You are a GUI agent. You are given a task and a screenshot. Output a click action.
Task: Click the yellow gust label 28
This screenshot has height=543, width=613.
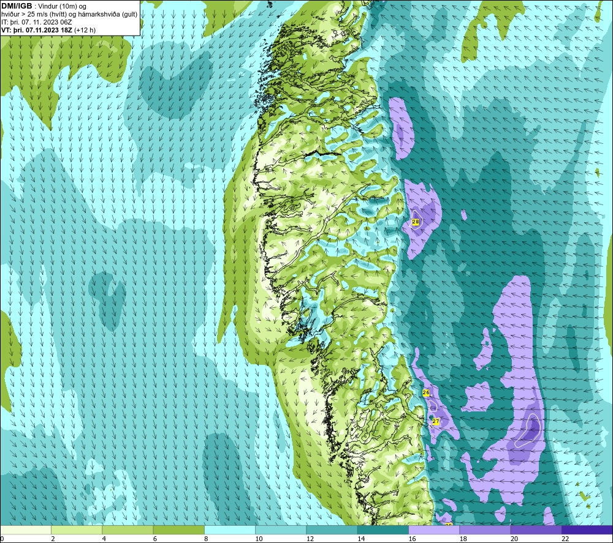tap(416, 222)
